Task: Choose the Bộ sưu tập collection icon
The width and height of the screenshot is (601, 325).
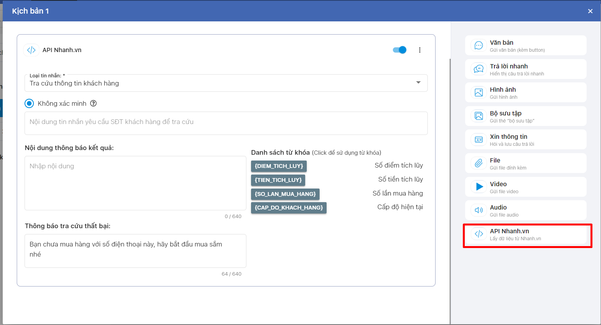Action: click(x=479, y=116)
